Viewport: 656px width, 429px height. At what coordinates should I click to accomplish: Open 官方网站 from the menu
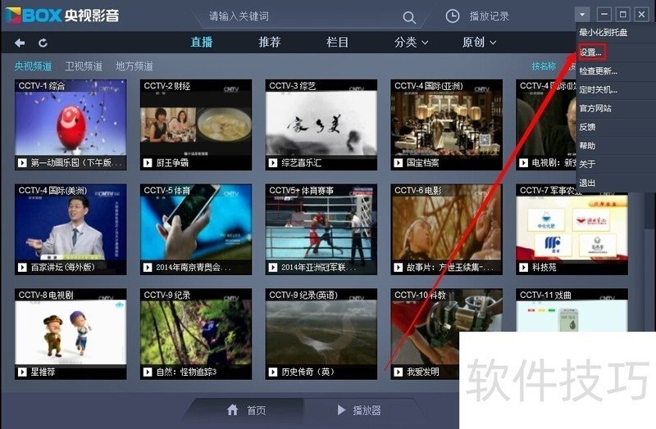tap(616, 109)
